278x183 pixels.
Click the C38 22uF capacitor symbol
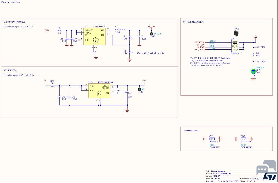tap(139, 36)
